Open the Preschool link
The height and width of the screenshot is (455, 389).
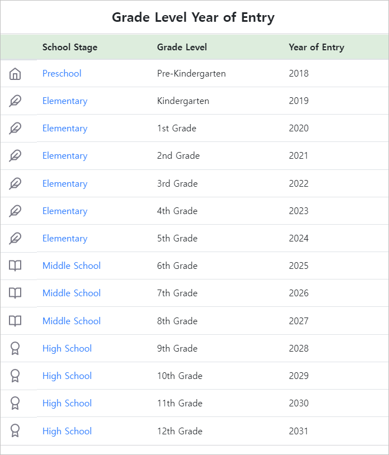tap(62, 74)
